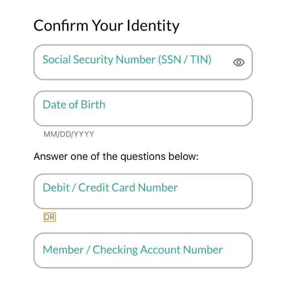Image resolution: width=289 pixels, height=289 pixels.
Task: Activate Member / Checking Account Number field
Action: click(143, 250)
